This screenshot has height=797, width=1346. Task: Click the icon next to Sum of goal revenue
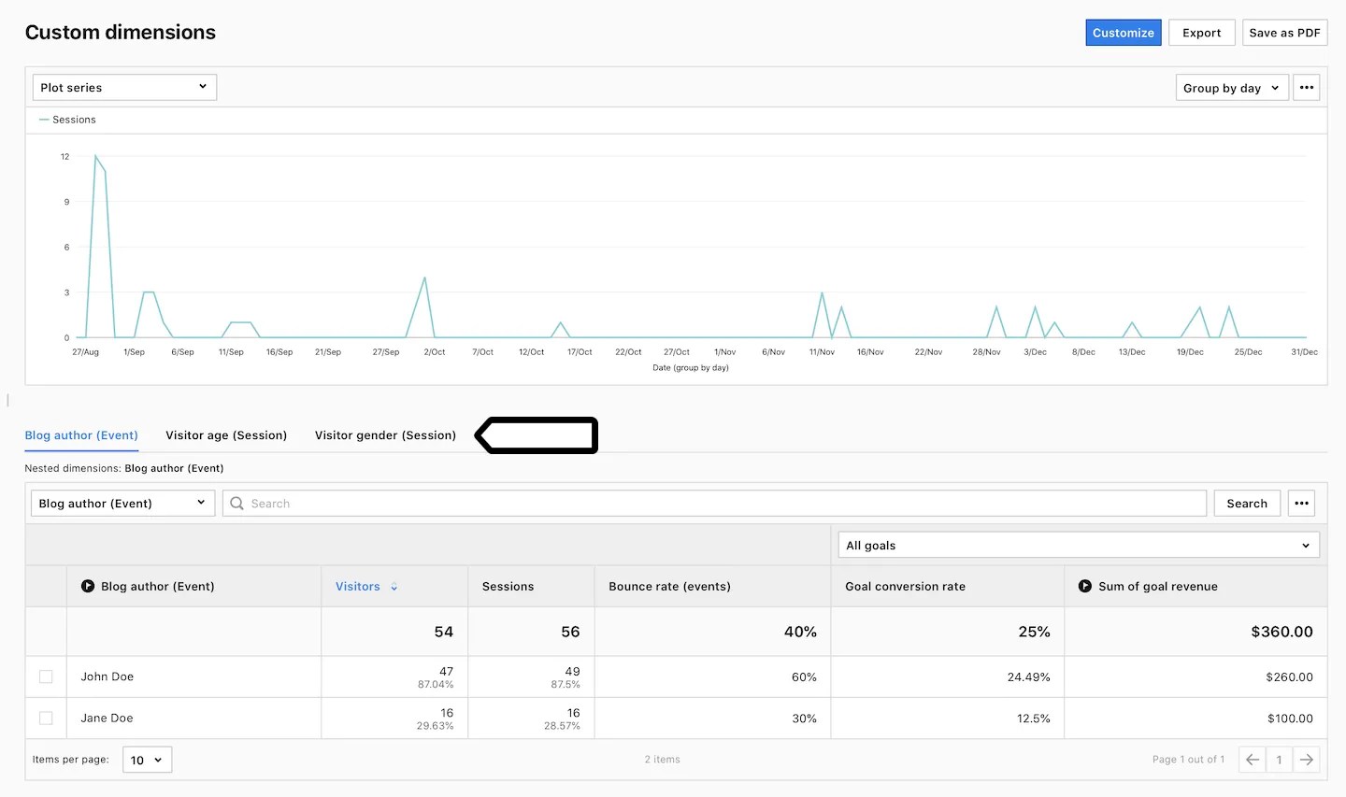(x=1084, y=586)
